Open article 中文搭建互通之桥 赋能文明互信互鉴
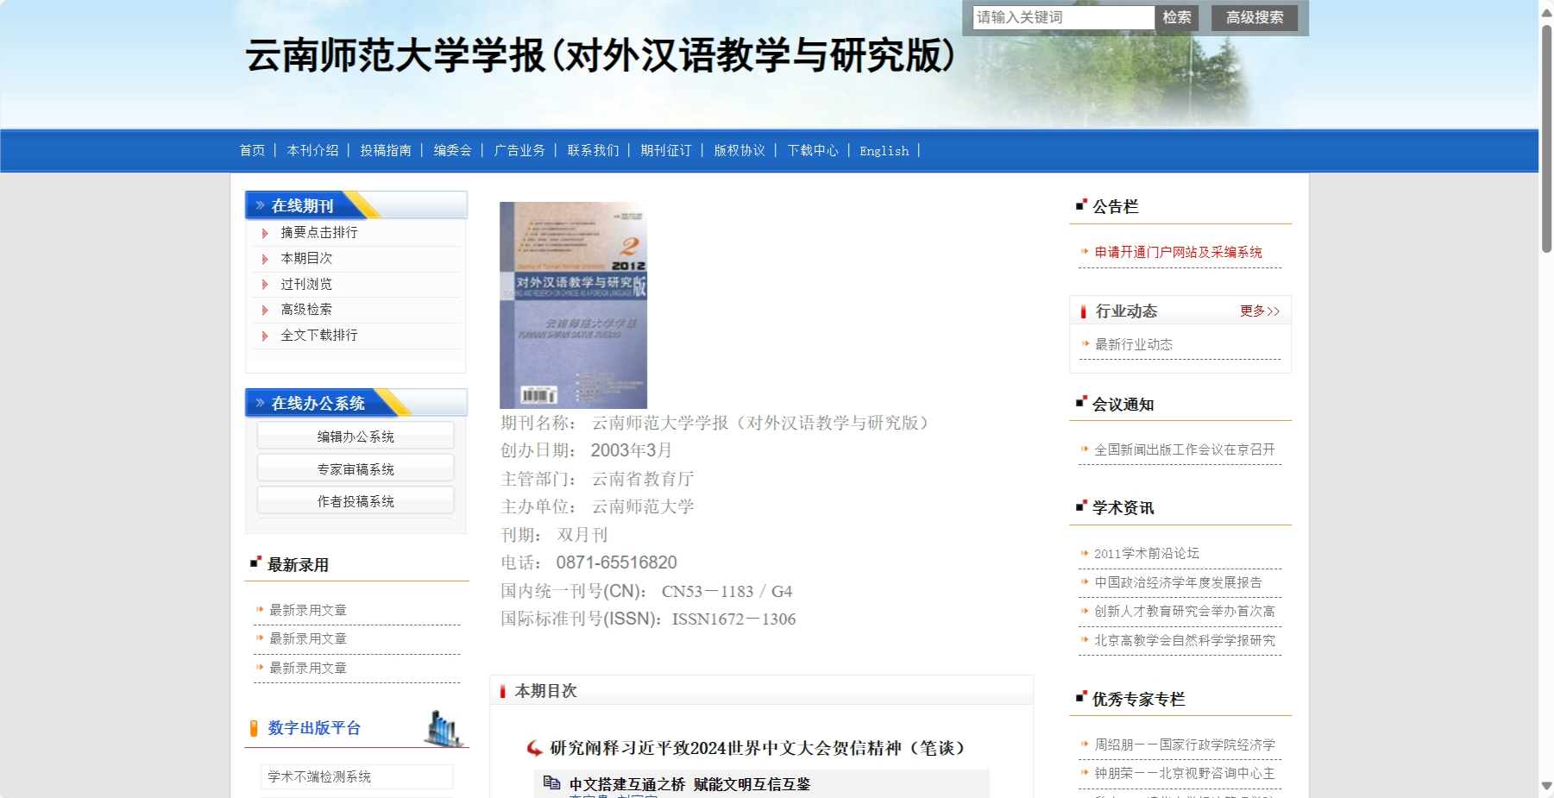The image size is (1554, 798). pos(690,784)
